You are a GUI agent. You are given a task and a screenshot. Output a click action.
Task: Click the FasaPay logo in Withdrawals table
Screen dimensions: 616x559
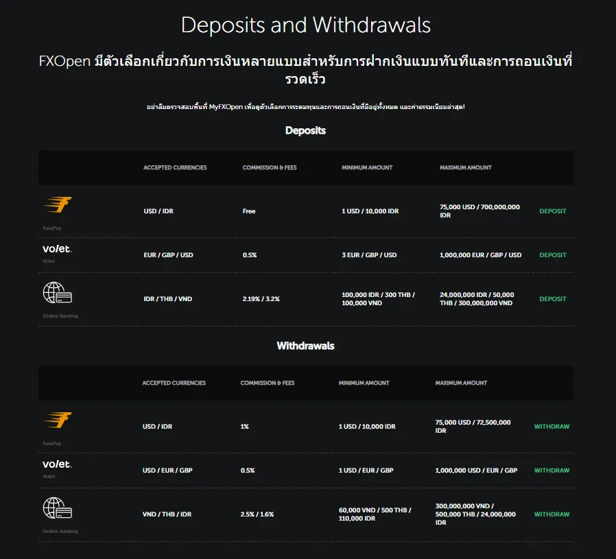pos(58,420)
